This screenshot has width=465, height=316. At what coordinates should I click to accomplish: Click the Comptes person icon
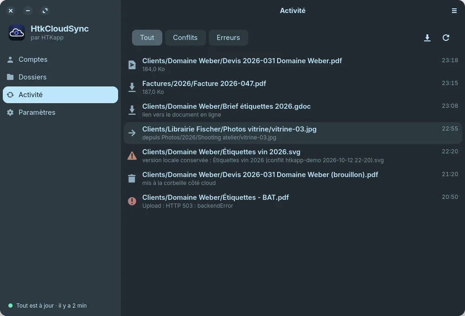pyautogui.click(x=10, y=59)
